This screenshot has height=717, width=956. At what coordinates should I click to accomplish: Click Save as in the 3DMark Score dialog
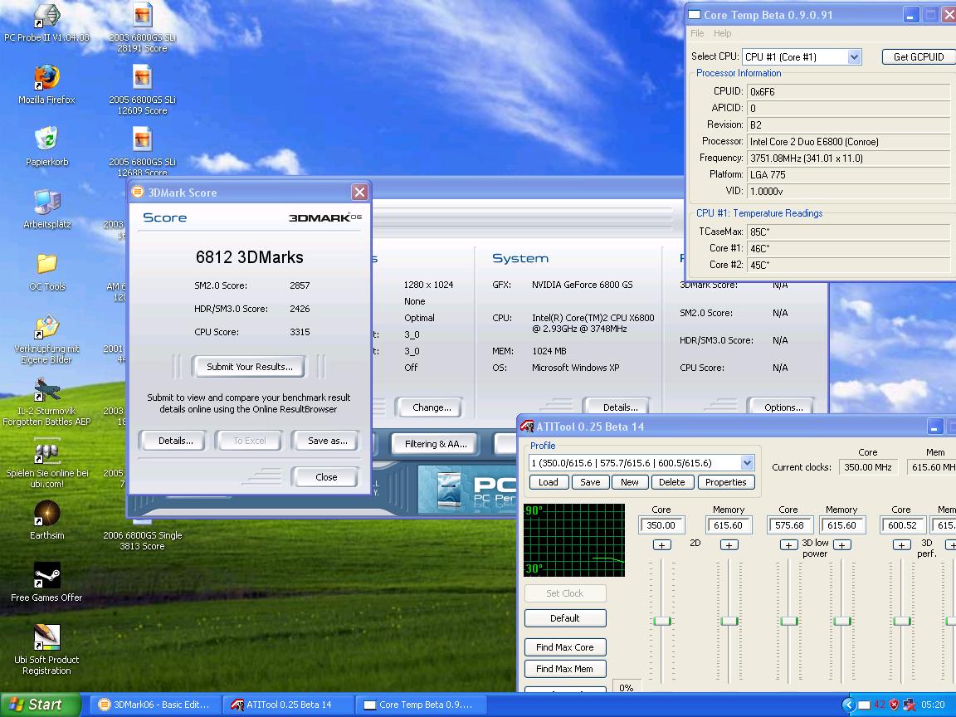tap(328, 440)
